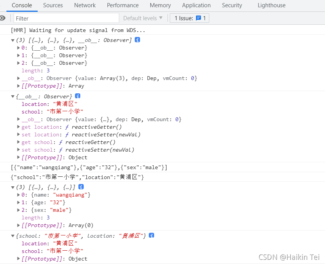Viewport: 325px width, 264px height.
Task: Collapse the plain (3) array entry
Action: [13, 187]
